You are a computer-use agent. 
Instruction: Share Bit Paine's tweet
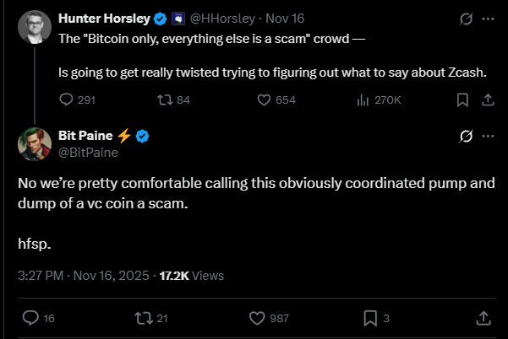point(483,318)
